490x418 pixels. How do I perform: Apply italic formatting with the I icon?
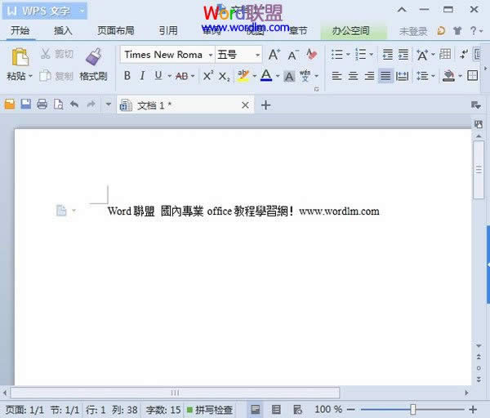[142, 76]
